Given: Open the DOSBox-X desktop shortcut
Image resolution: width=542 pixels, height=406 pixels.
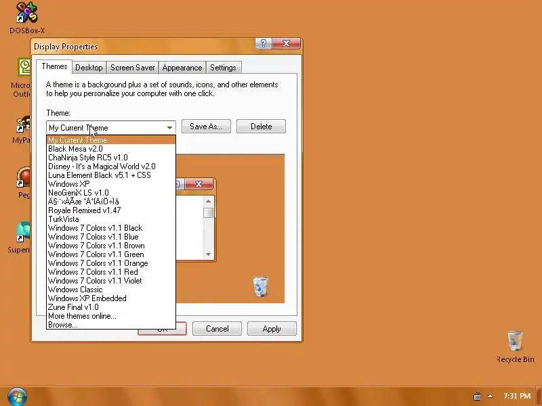Looking at the screenshot, I should point(27,18).
